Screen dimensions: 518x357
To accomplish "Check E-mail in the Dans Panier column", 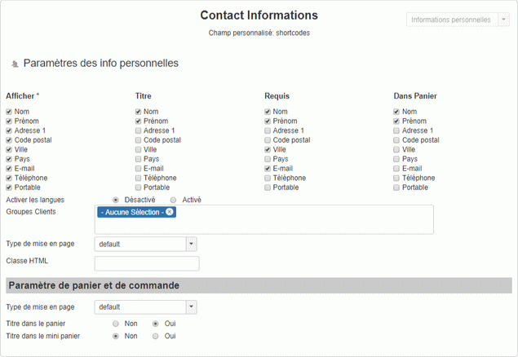I will 397,169.
